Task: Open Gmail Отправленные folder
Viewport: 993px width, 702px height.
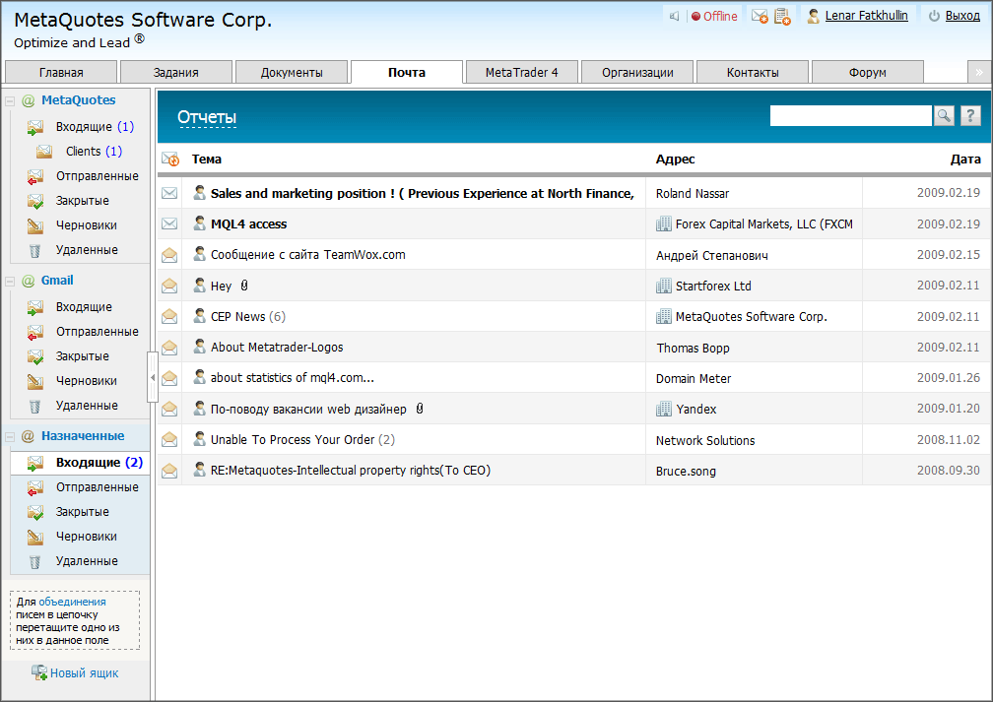Action: 97,332
